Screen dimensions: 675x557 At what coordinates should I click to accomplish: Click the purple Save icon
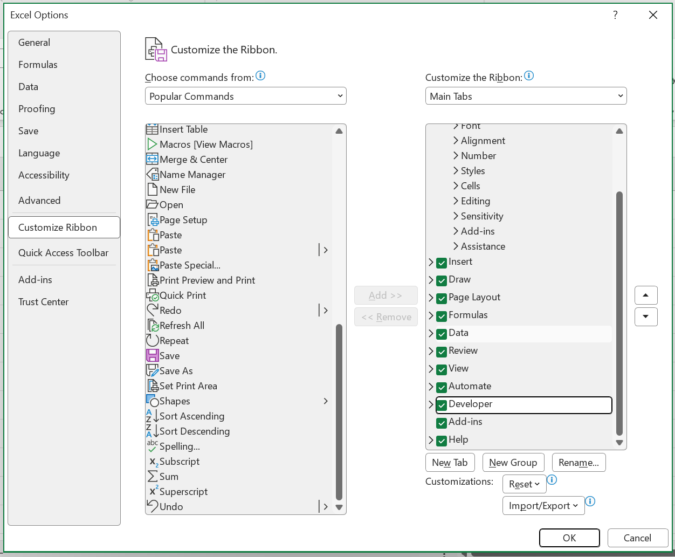(152, 355)
